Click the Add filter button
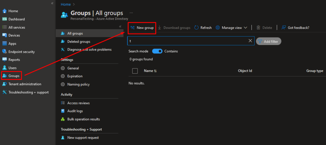The image size is (326, 145). pos(269,42)
